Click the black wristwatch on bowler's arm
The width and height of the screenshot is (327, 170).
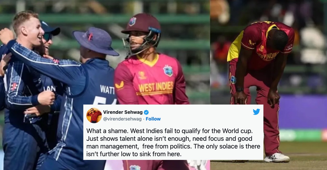tap(240, 89)
